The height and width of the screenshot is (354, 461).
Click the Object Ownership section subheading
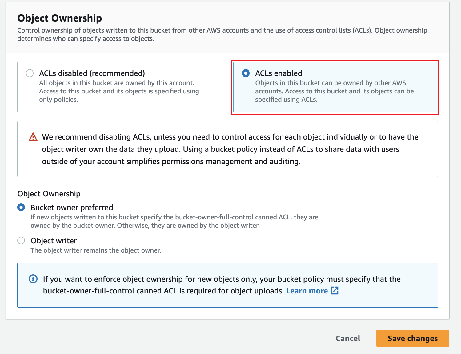coord(49,194)
